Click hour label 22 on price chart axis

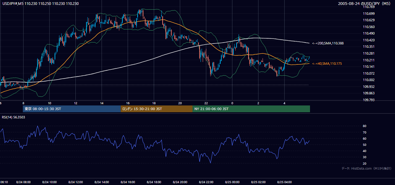point(206,103)
